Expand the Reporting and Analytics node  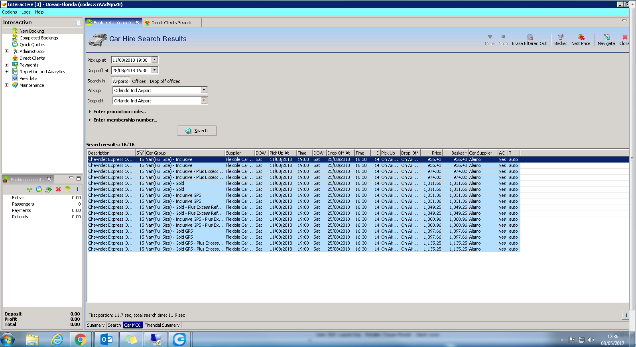tap(6, 71)
